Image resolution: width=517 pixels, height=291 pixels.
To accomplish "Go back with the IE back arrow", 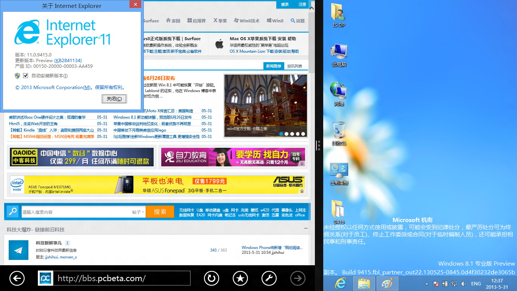I will 17,278.
